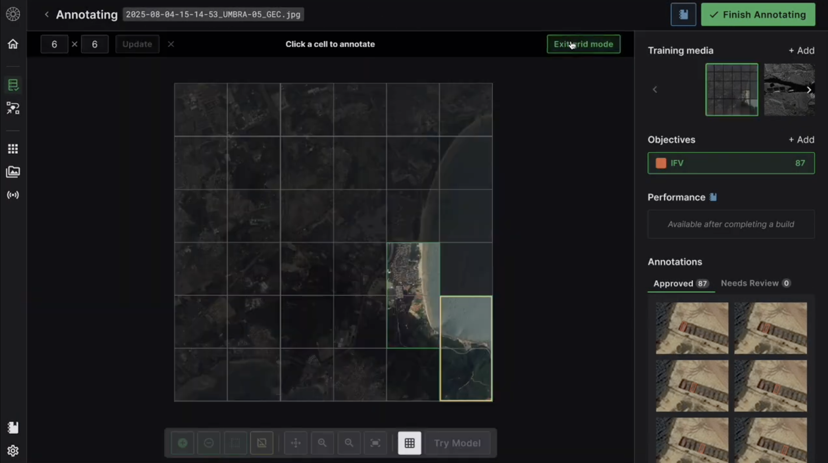
Task: Select the pan move tool
Action: [296, 443]
